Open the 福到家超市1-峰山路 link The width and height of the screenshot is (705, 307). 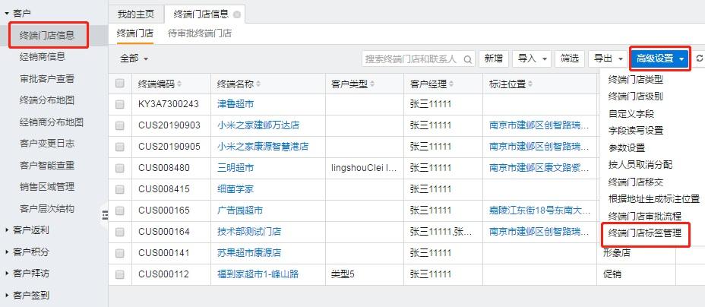[258, 274]
